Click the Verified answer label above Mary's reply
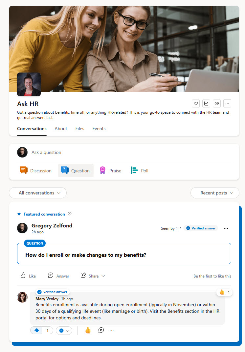 pos(53,292)
